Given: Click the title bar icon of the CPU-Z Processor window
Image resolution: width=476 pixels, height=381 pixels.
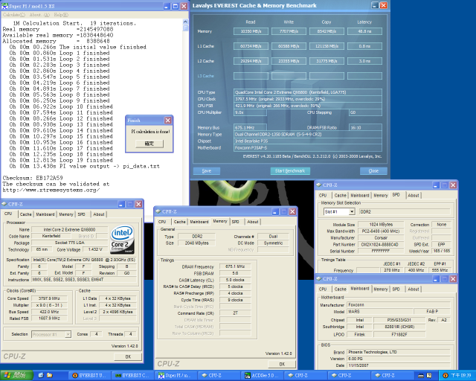Looking at the screenshot, I should [x=4, y=204].
